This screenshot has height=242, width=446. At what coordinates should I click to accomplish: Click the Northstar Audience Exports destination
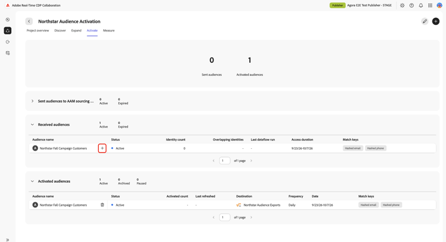(262, 205)
